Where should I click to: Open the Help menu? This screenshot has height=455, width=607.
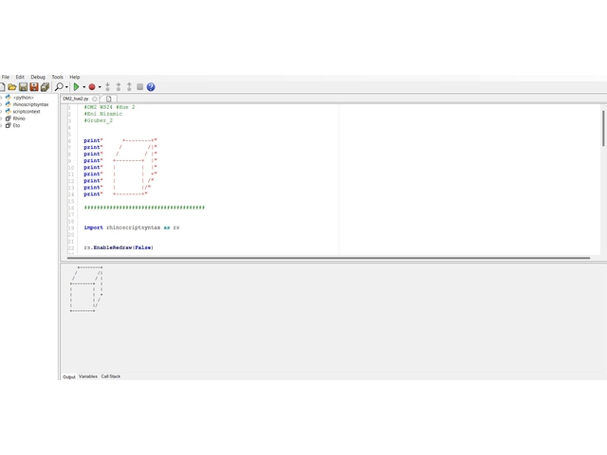[x=75, y=77]
